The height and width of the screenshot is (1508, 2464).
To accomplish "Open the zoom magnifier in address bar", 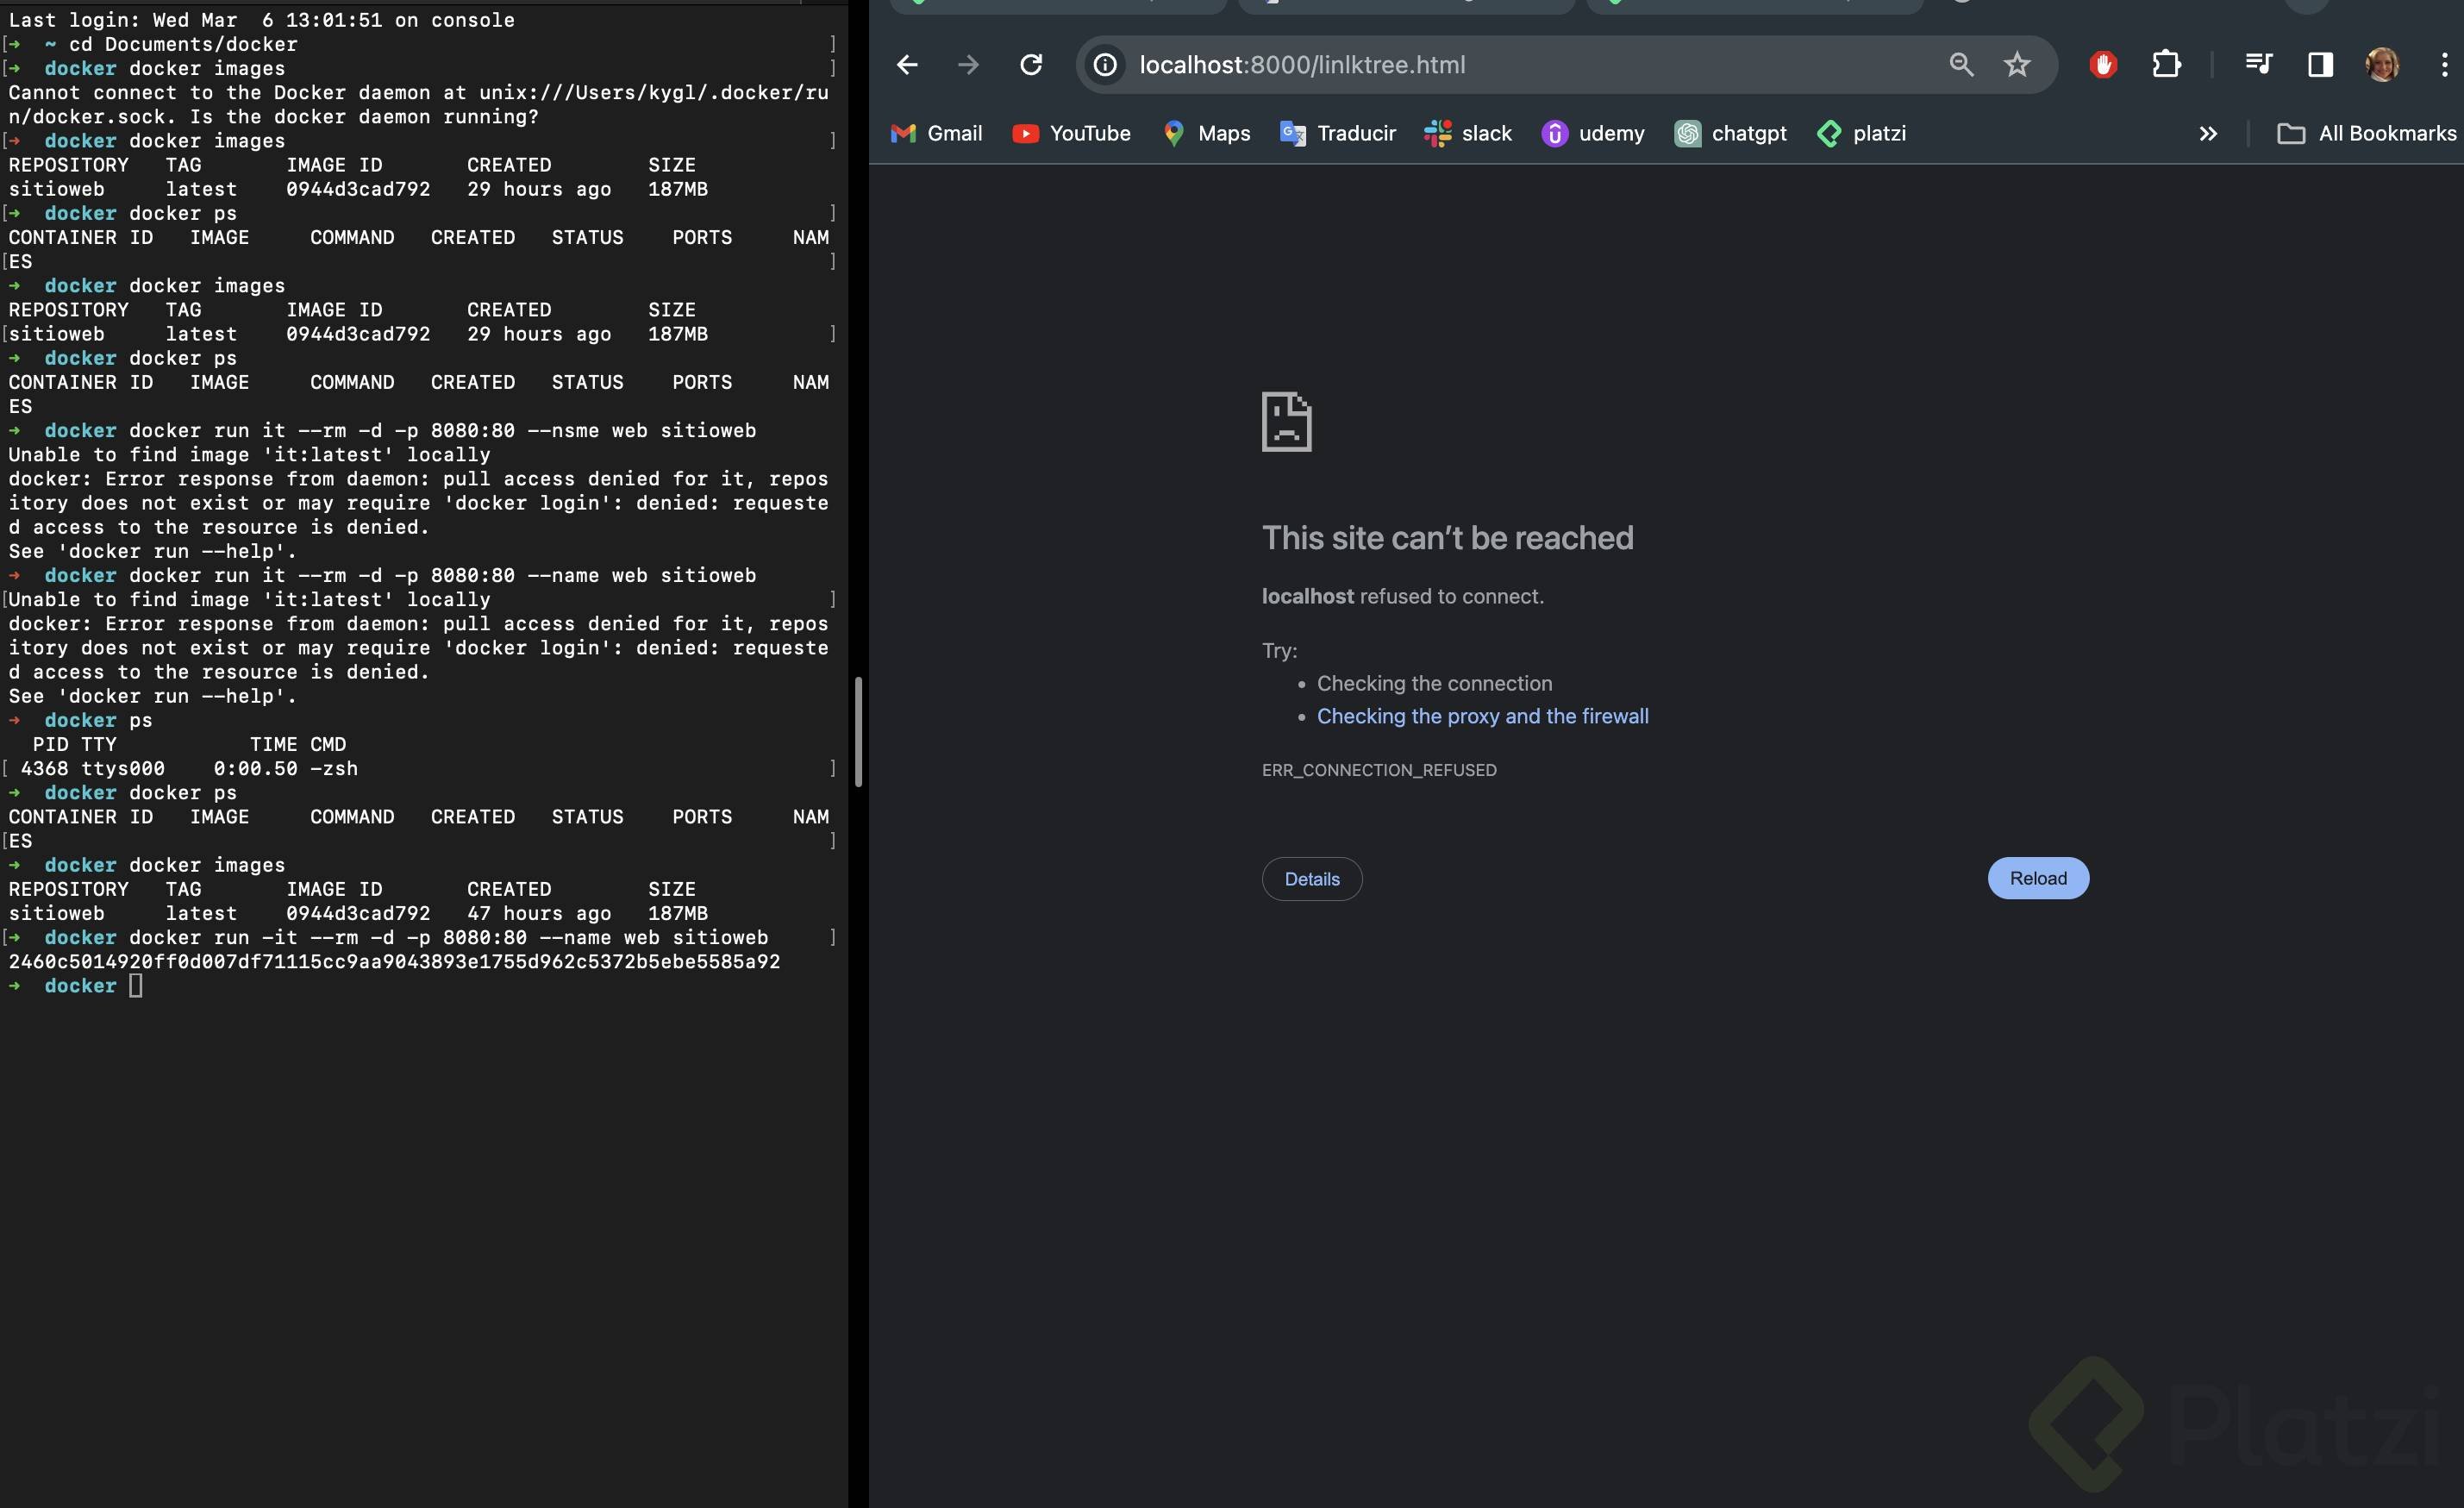I will point(1961,65).
